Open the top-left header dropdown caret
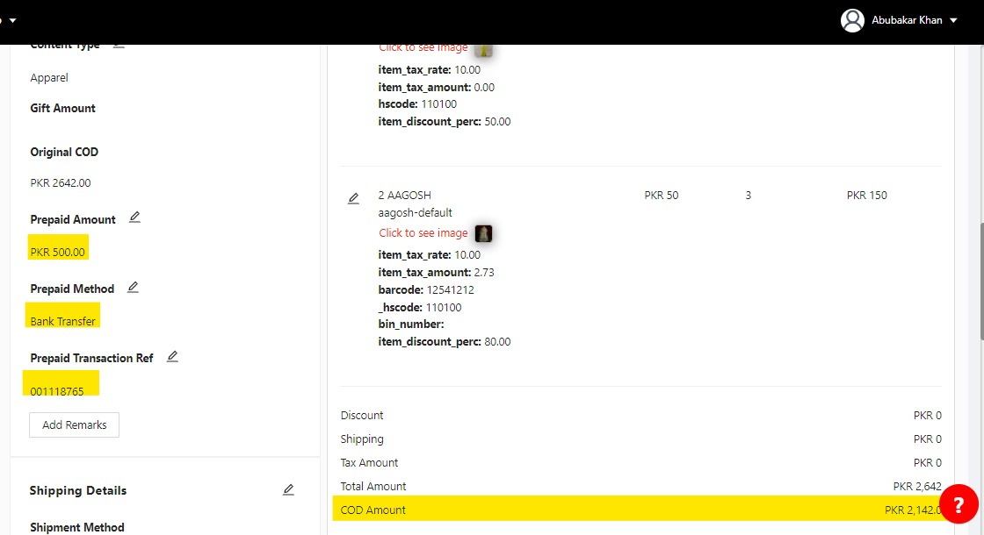 (12, 20)
